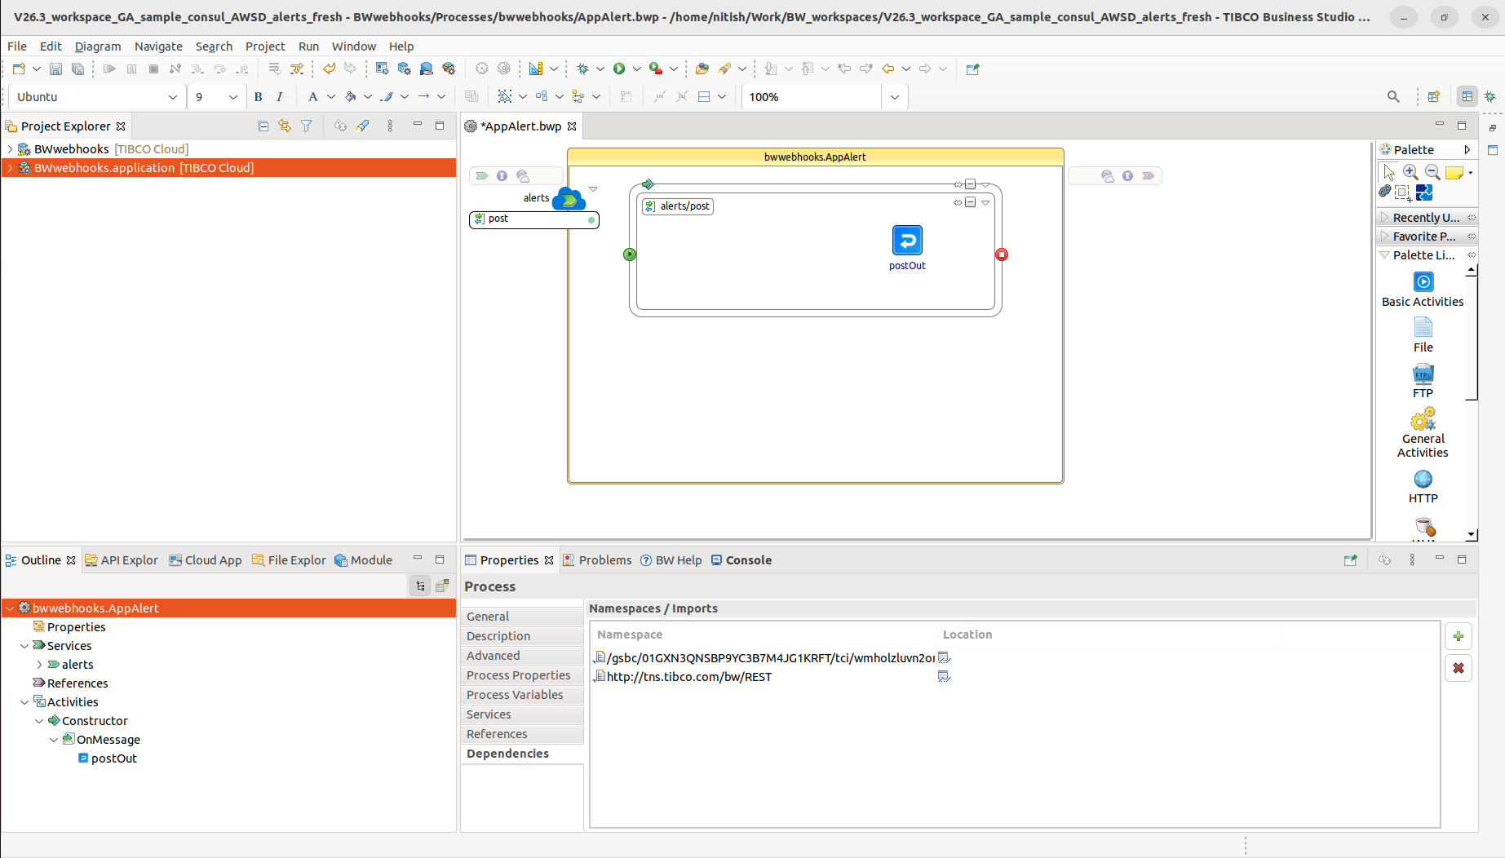Select the Note tool in palette
The image size is (1505, 858).
pos(1454,172)
